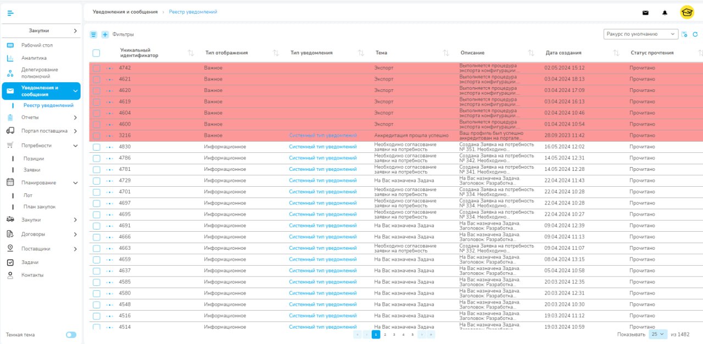Open row actions dots for notification 4830

(109, 147)
